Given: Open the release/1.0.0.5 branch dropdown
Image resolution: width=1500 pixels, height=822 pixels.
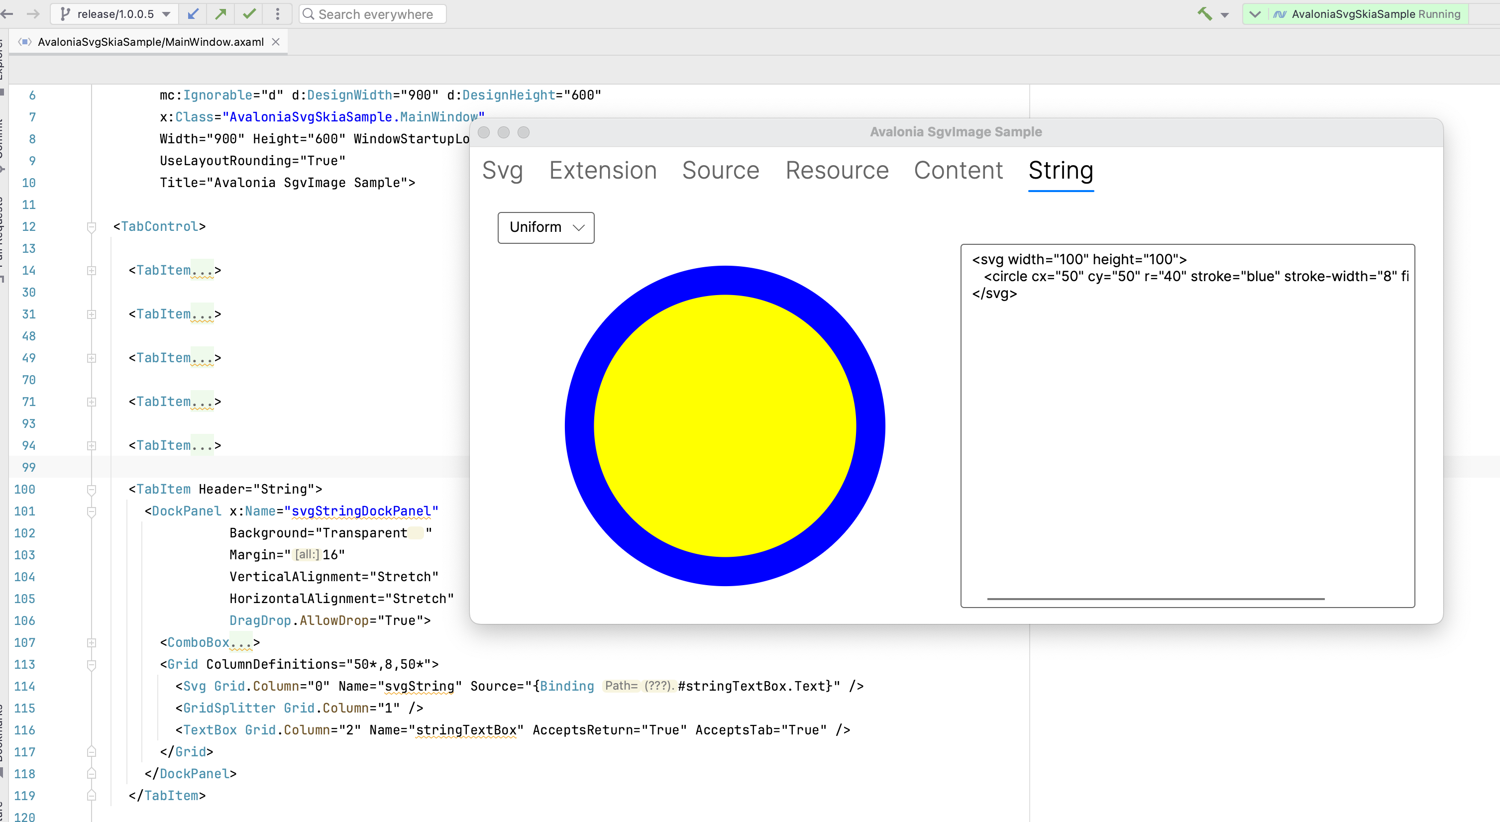Looking at the screenshot, I should 115,14.
